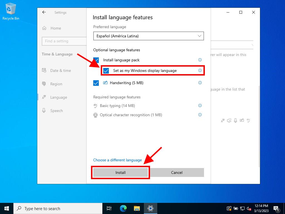
Task: Open Speech settings in the sidebar
Action: tap(56, 111)
